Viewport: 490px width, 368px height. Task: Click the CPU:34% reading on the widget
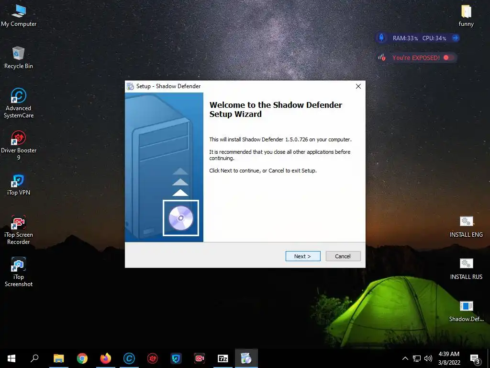(434, 38)
